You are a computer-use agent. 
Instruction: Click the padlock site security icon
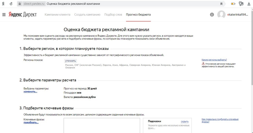click(x=20, y=4)
